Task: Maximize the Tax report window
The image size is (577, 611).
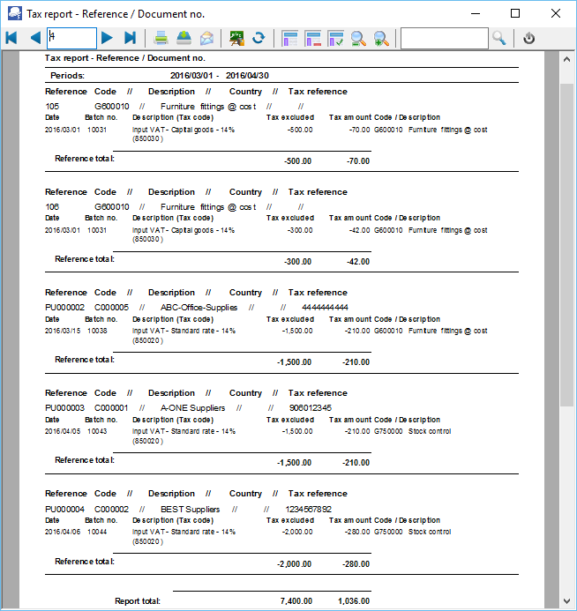Action: [x=515, y=13]
